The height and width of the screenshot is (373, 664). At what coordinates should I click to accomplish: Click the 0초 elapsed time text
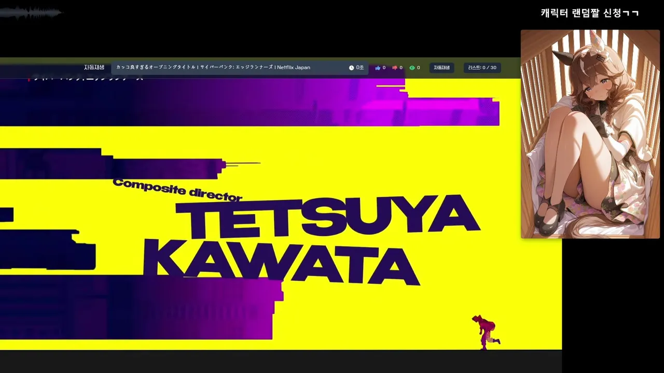pos(360,68)
